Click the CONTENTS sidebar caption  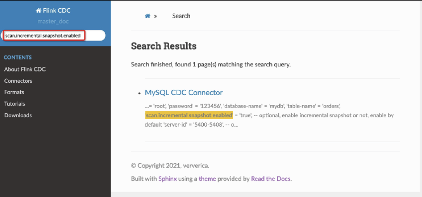coord(18,58)
